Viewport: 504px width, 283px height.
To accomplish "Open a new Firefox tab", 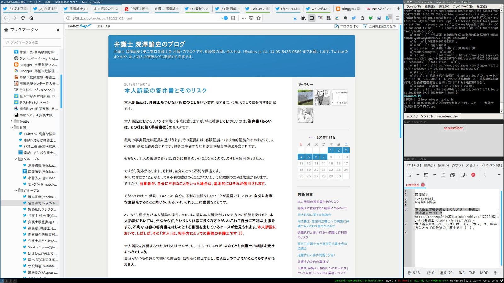I will click(x=398, y=8).
